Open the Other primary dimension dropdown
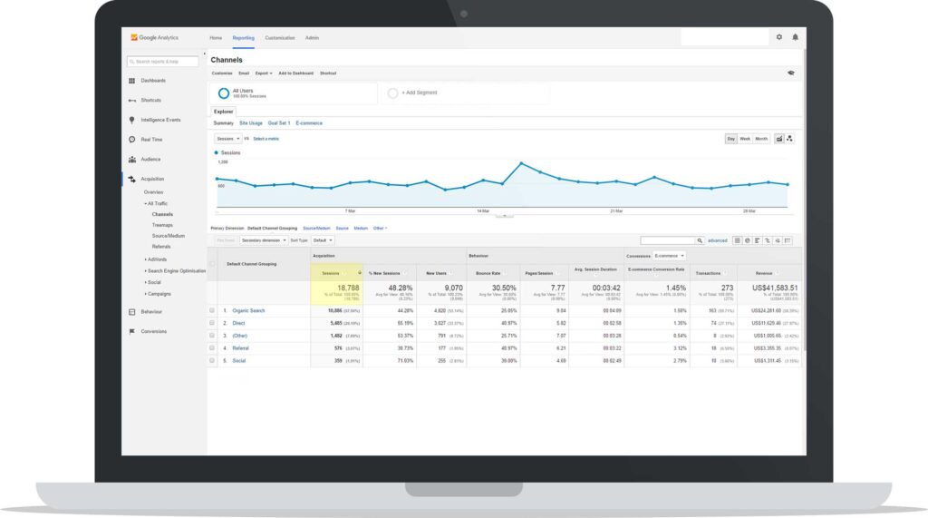Viewport: 928px width, 518px height. pyautogui.click(x=380, y=229)
